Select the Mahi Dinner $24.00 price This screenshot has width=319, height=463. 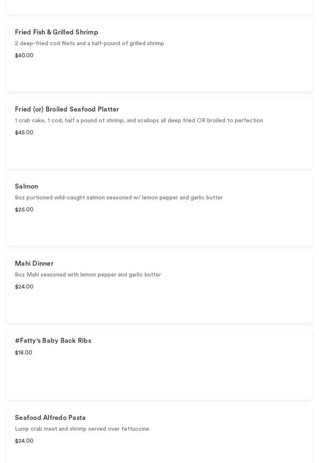click(x=24, y=287)
